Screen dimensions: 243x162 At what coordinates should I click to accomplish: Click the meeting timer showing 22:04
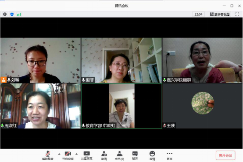198,14
